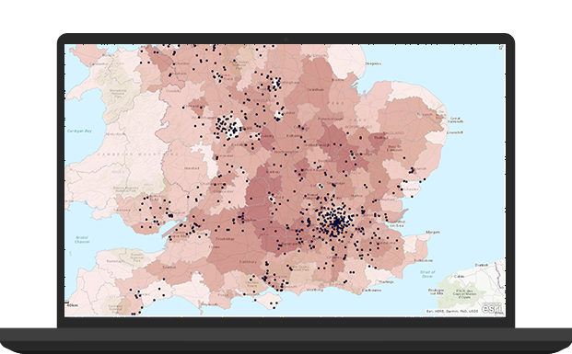
Task: Click the Cardigan Bay label
Action: click(79, 131)
